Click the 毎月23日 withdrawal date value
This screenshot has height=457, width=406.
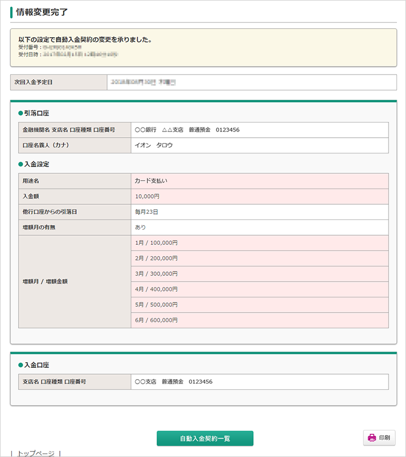tap(147, 212)
